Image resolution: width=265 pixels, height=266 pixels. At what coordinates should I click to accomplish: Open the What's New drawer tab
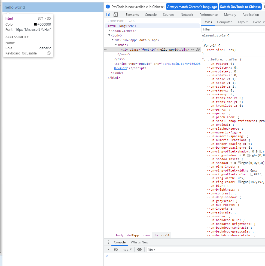(x=139, y=242)
